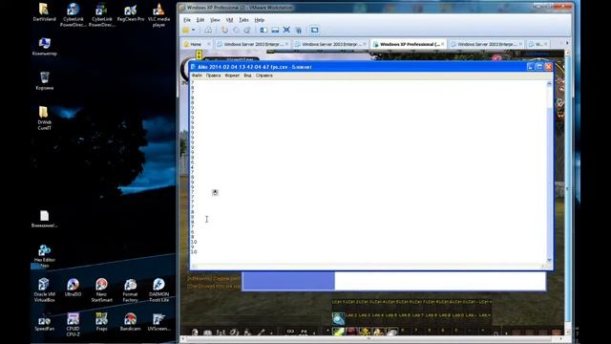
Task: Enter full screen mode via toolbar icon
Action: pos(286,30)
